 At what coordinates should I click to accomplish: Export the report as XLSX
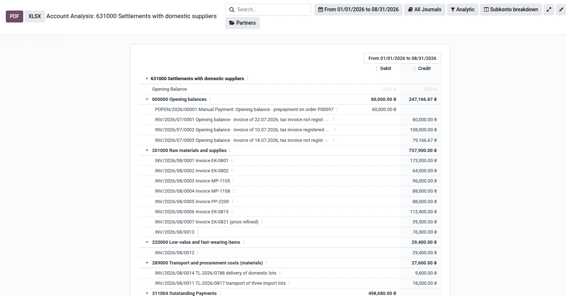point(35,16)
